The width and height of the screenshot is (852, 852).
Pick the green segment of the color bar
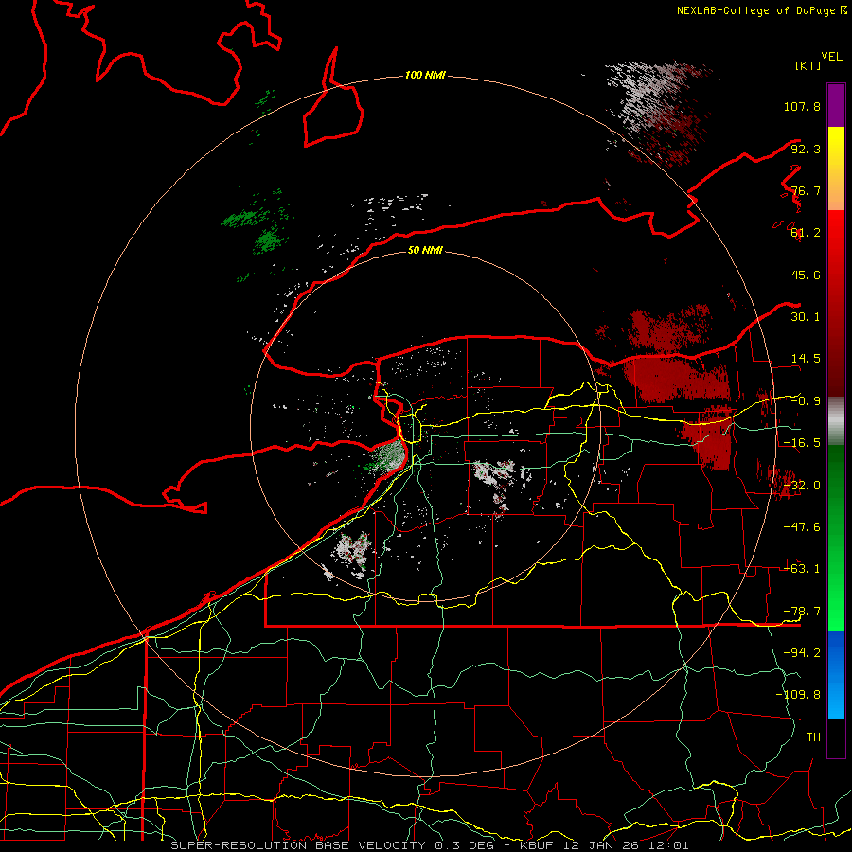[836, 538]
